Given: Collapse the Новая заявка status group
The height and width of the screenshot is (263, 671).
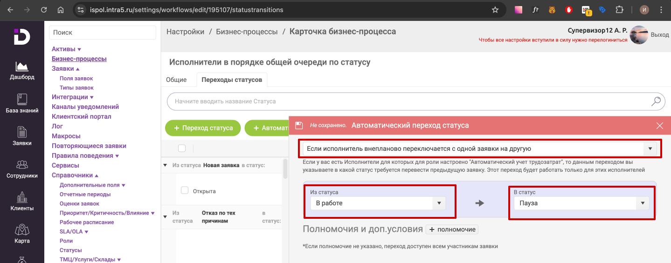Looking at the screenshot, I should (x=165, y=165).
